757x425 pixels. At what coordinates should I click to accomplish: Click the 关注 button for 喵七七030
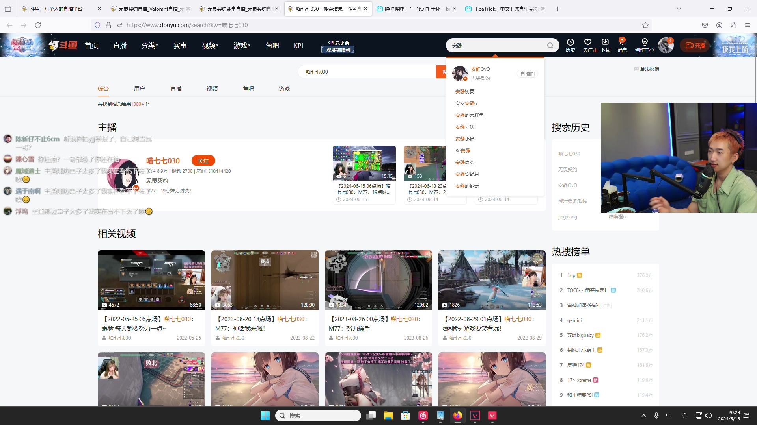click(203, 161)
